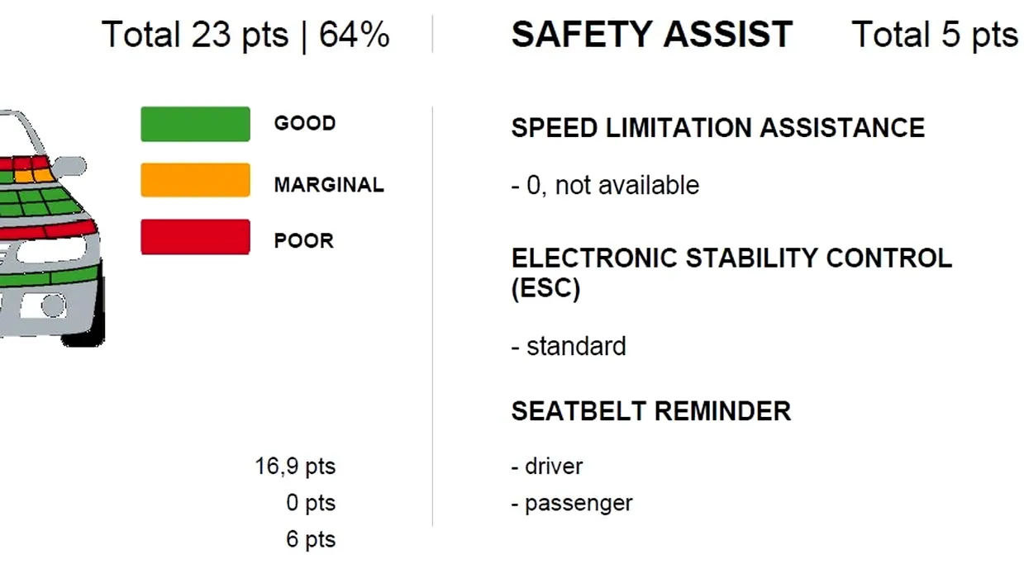This screenshot has width=1024, height=578.
Task: Click the red POOR color swatch
Action: pyautogui.click(x=195, y=237)
